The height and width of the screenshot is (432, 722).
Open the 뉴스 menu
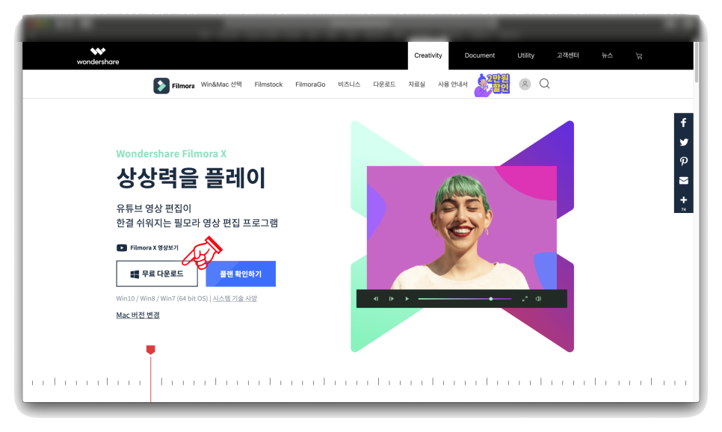pyautogui.click(x=607, y=55)
